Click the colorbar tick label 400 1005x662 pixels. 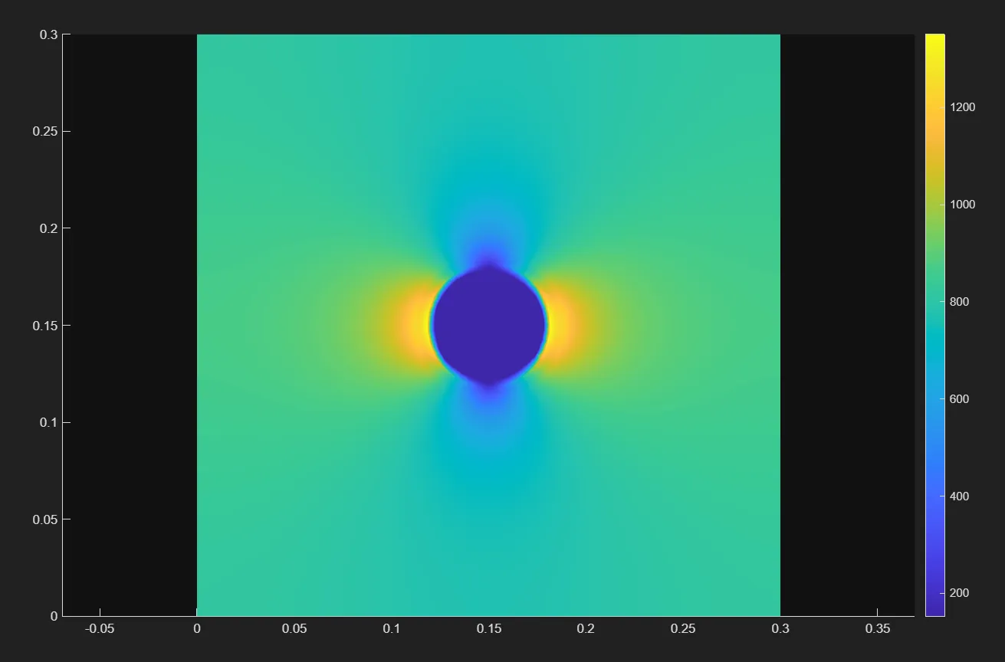click(958, 496)
